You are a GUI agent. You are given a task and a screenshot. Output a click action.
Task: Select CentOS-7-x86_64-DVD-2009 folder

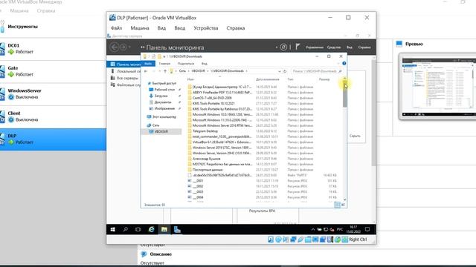tap(212, 98)
